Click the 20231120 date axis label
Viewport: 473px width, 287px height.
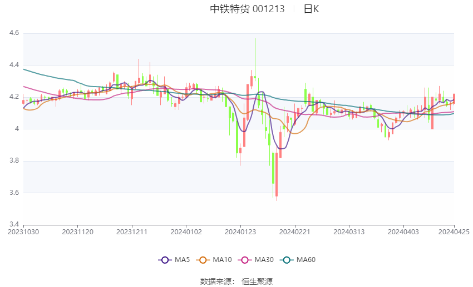(77, 232)
